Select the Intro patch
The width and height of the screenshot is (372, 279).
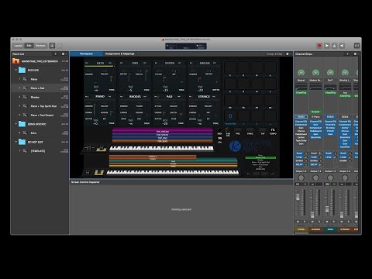tap(40, 133)
